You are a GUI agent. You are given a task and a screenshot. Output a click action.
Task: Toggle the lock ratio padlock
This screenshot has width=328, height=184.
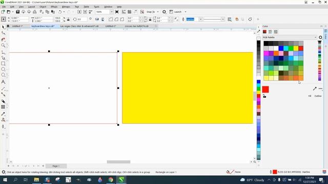pos(68,19)
